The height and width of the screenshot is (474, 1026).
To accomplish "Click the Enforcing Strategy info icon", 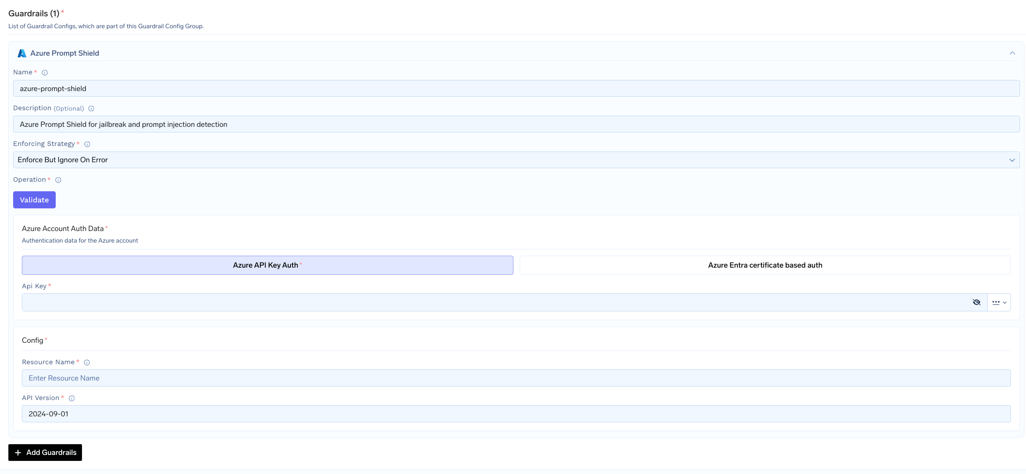I will pyautogui.click(x=87, y=144).
